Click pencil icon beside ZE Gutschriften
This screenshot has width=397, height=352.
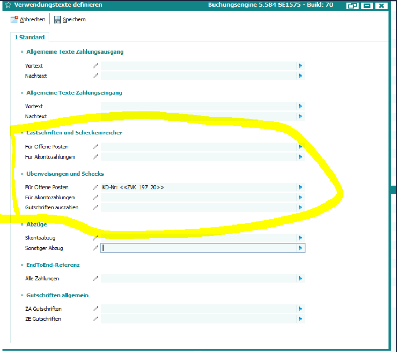95,319
